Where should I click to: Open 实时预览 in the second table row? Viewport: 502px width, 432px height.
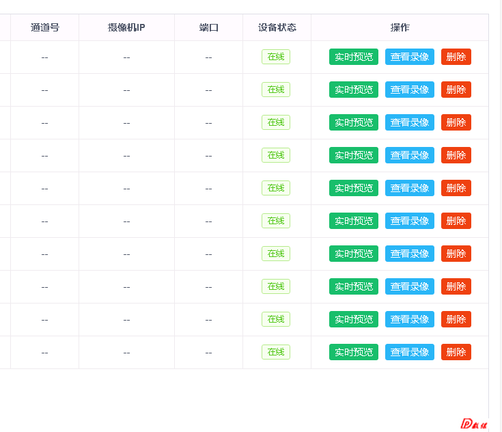pos(354,90)
